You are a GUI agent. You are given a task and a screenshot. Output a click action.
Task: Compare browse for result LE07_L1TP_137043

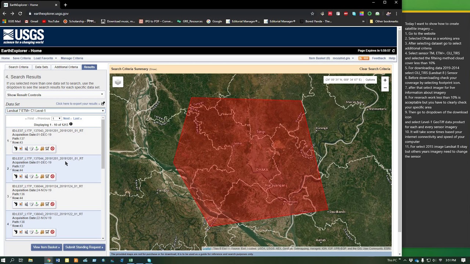(x=26, y=148)
